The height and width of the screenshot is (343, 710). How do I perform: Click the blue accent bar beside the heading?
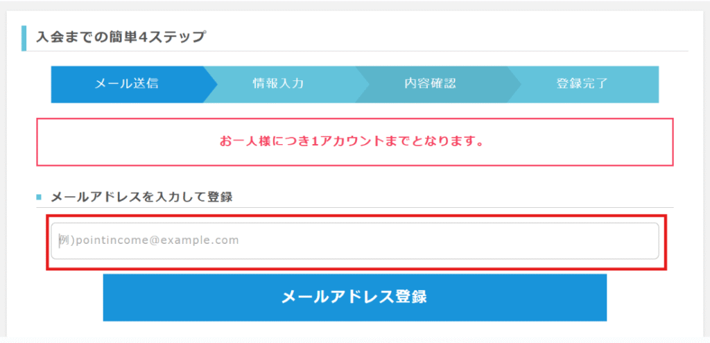[x=24, y=38]
